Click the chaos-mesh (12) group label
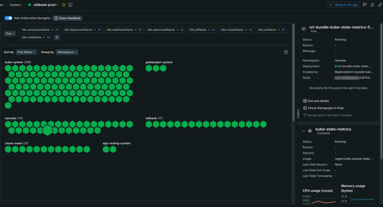 pos(16,143)
